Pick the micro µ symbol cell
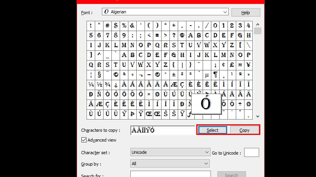The image size is (316, 177). 207,75
